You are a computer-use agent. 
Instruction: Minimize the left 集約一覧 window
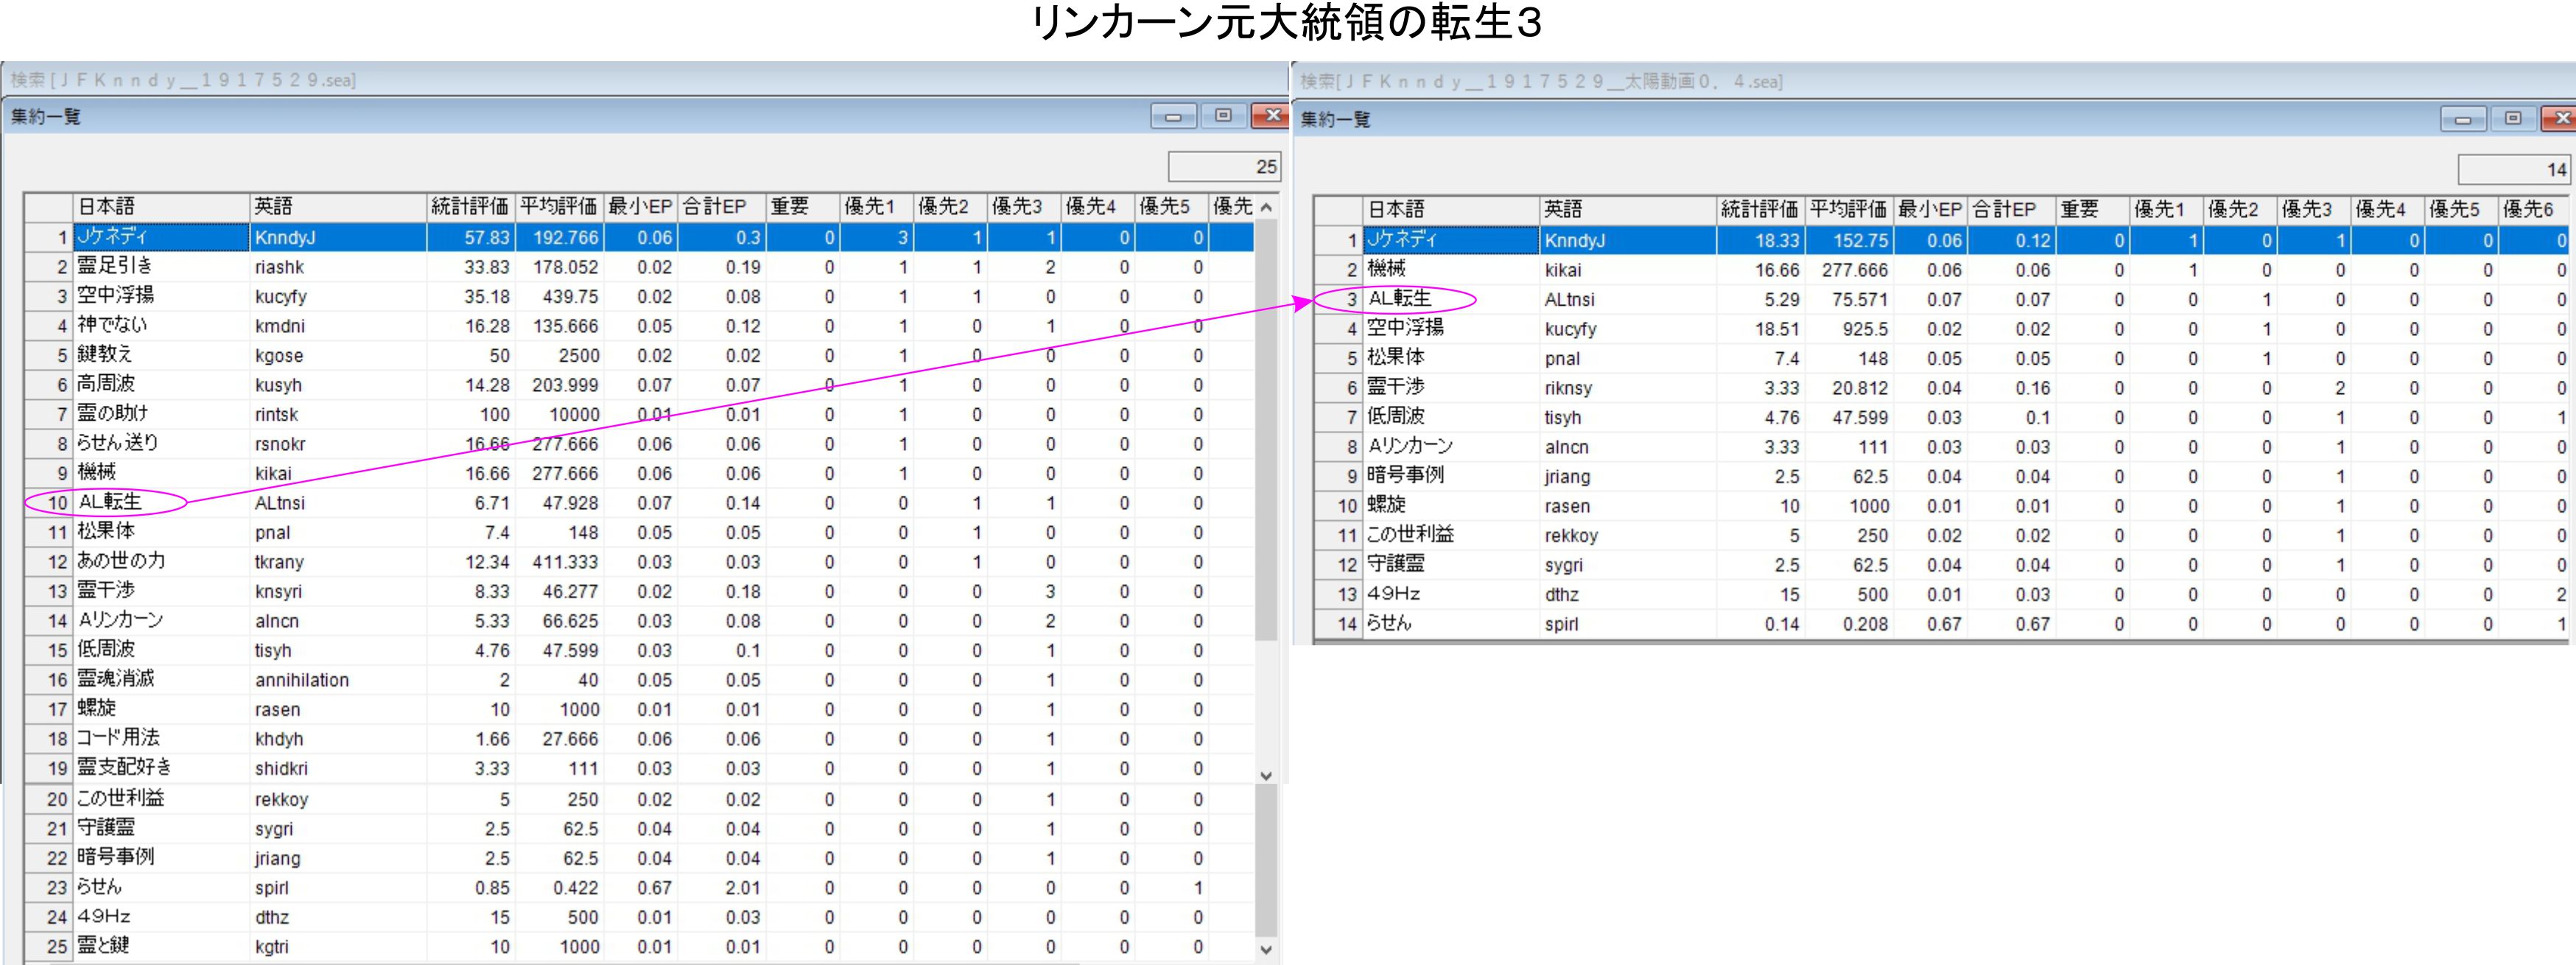pos(1173,116)
